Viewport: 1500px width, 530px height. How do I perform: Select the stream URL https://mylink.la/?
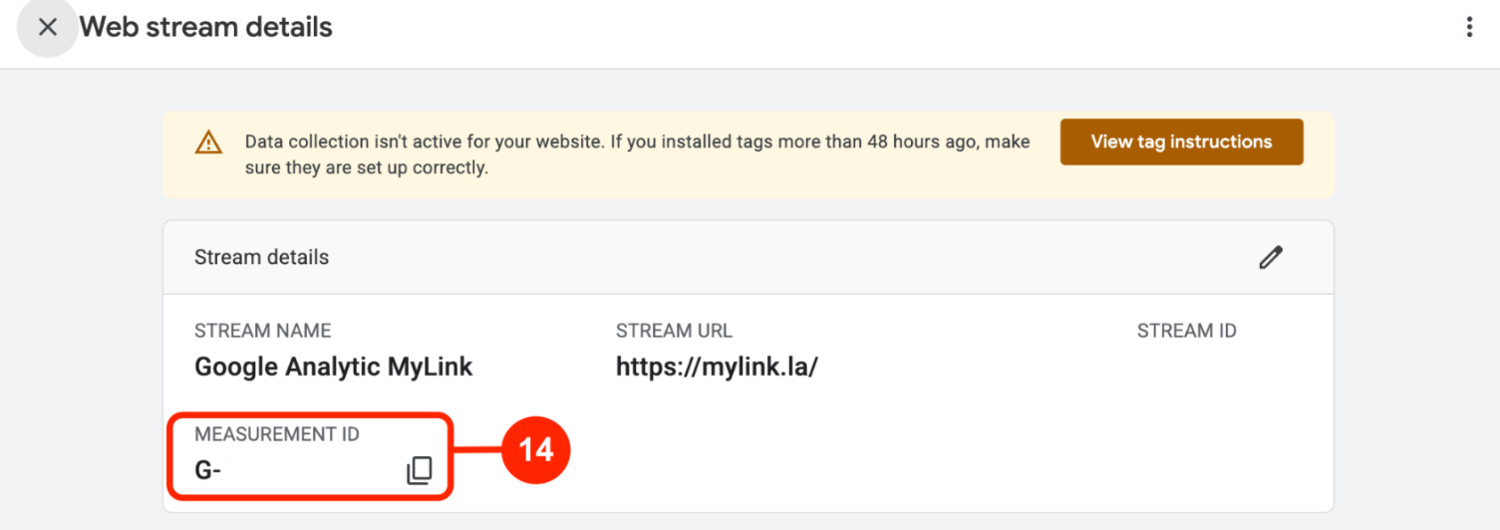[x=717, y=367]
